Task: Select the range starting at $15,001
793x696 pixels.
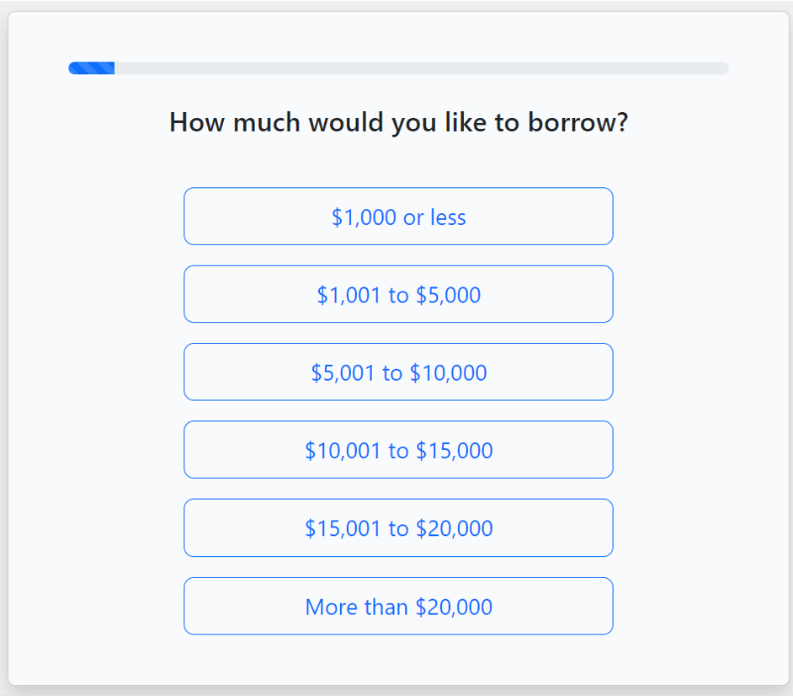Action: (x=398, y=527)
